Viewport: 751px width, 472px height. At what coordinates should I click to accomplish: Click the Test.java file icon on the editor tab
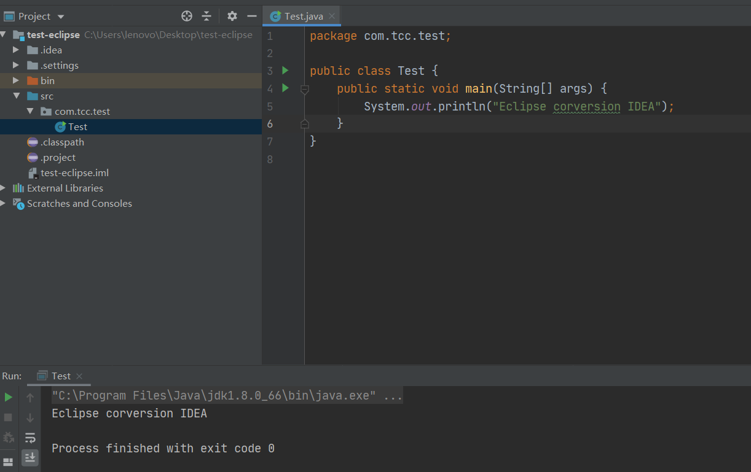tap(275, 17)
